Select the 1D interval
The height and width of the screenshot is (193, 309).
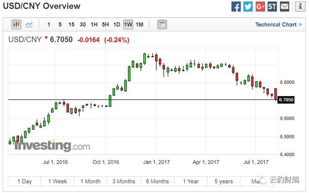(117, 24)
